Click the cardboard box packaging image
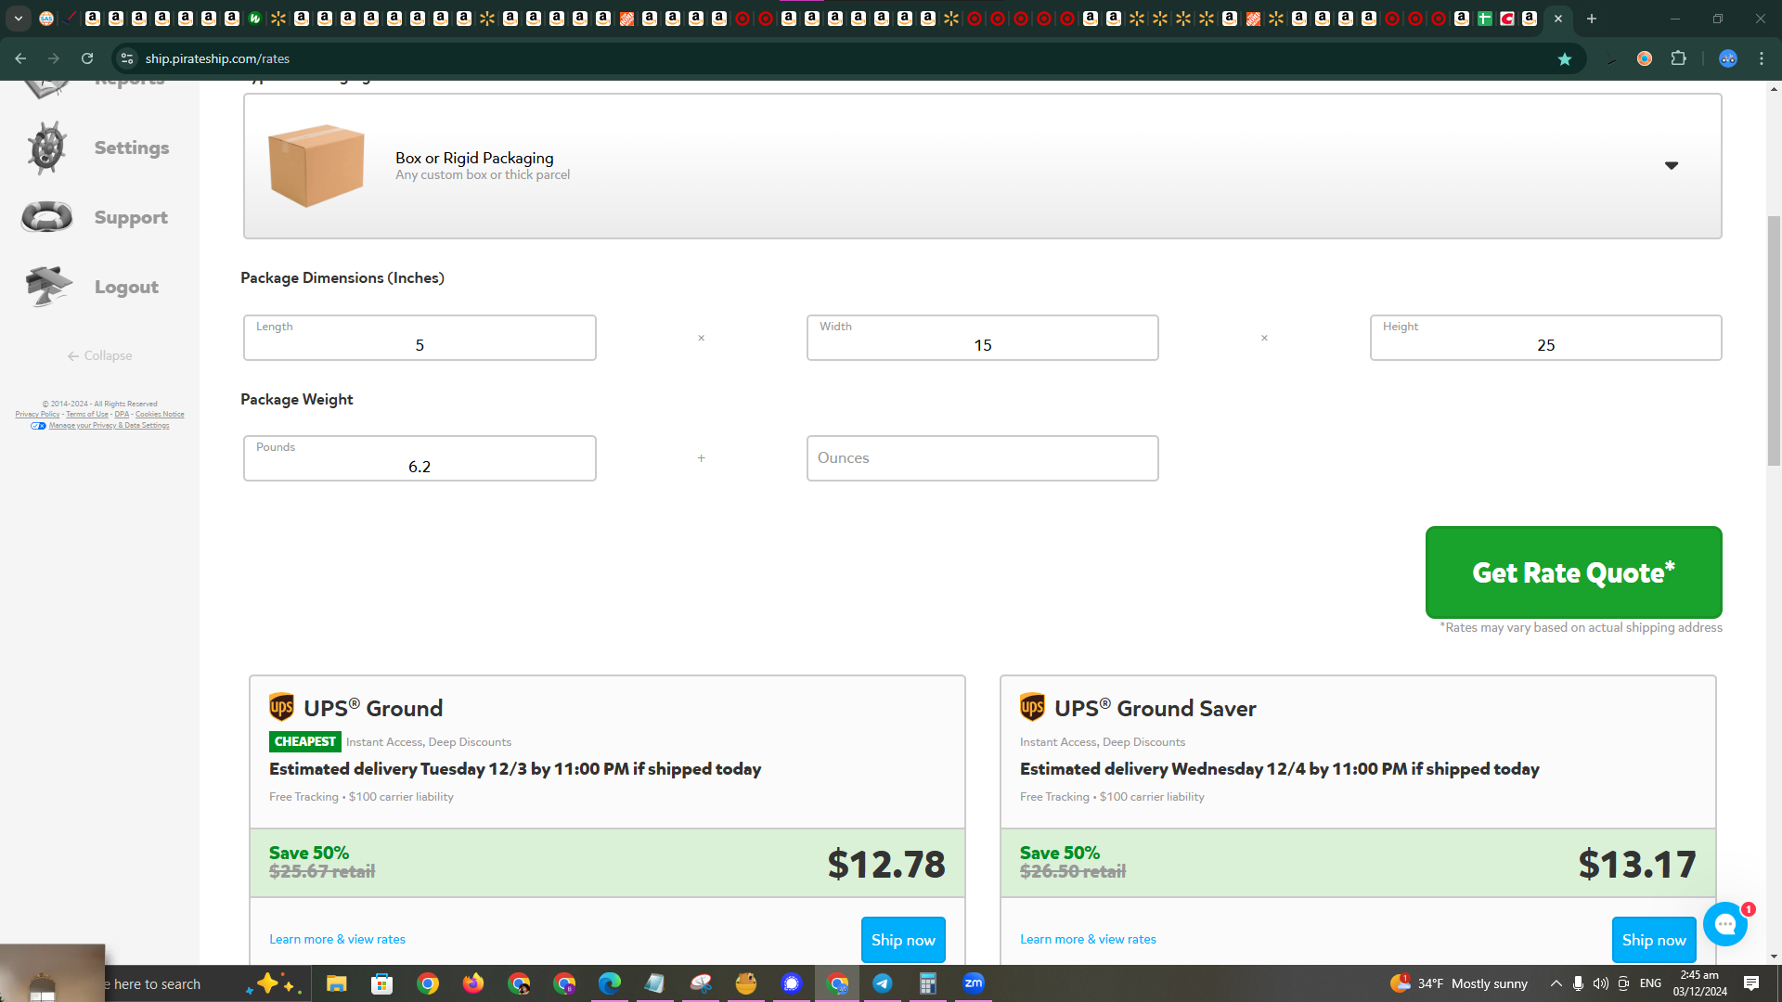This screenshot has height=1002, width=1782. pos(316,165)
